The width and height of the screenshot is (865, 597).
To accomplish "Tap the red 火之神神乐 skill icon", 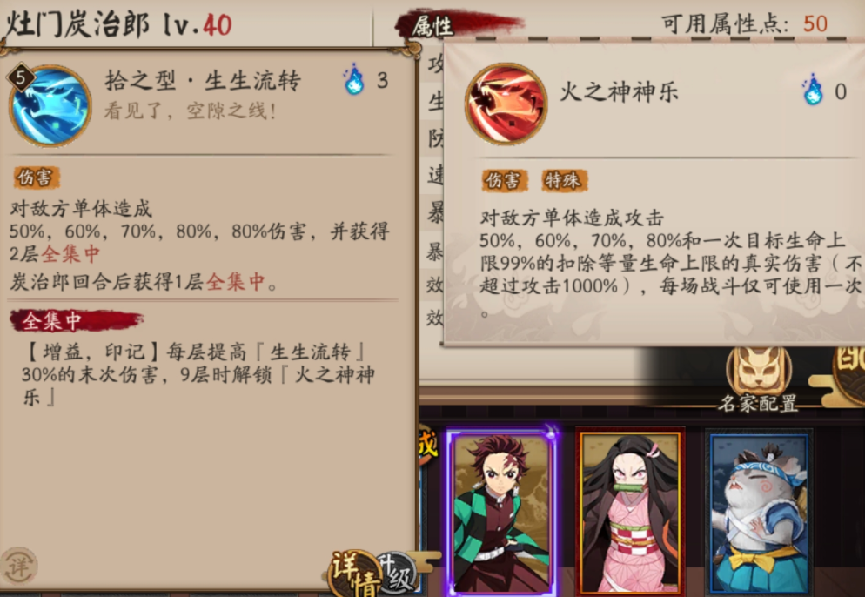I will pyautogui.click(x=506, y=104).
